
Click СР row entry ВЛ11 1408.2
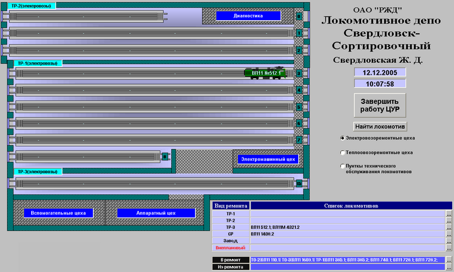click(263, 234)
